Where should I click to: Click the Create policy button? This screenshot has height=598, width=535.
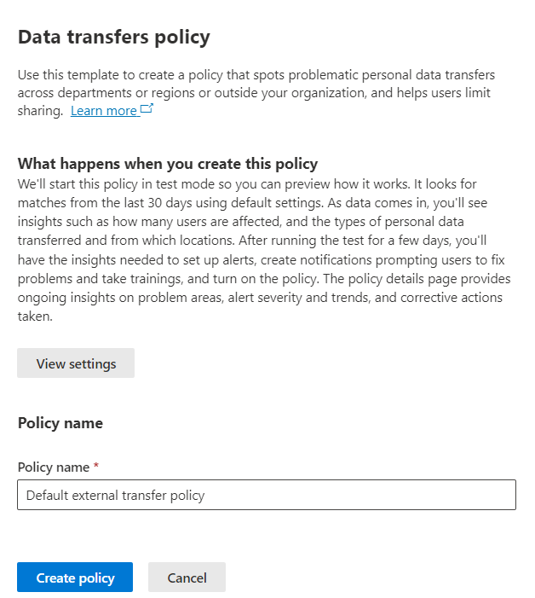(x=75, y=578)
